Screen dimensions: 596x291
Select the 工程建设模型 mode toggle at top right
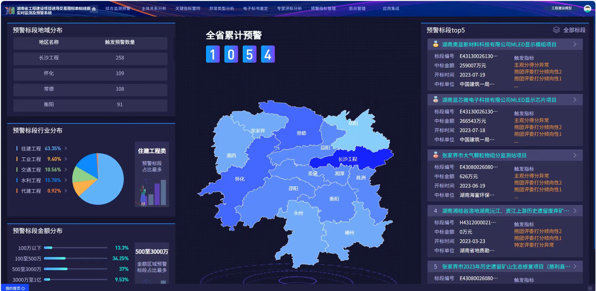click(x=561, y=8)
